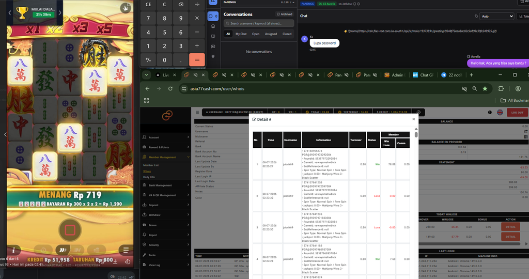The width and height of the screenshot is (529, 279).
Task: Rotate the photo in the viewer
Action: (128, 261)
